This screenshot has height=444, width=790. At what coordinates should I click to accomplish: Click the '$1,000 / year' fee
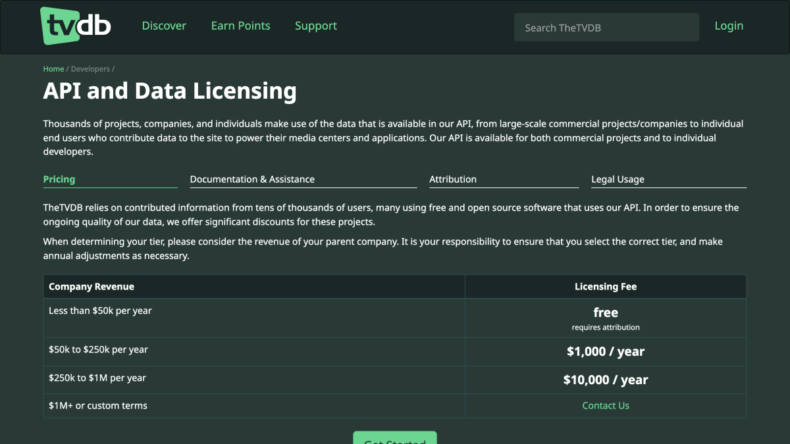pos(606,351)
